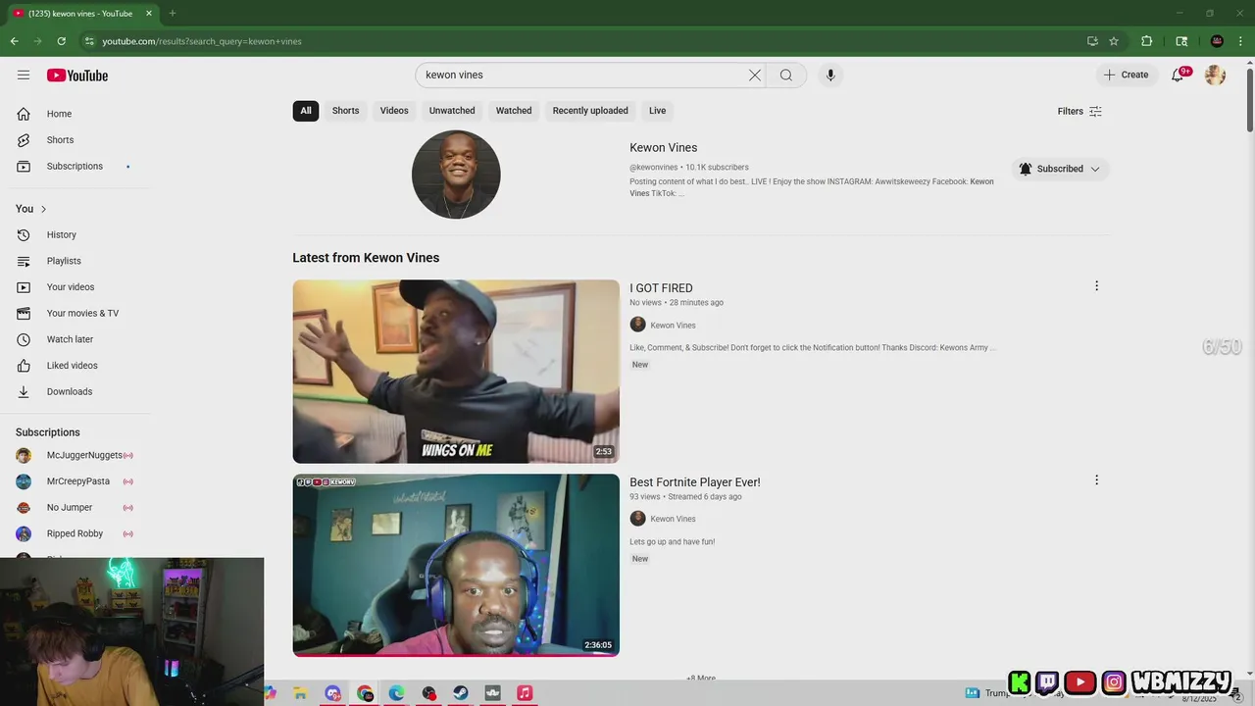Click Kewon Vines channel under Best Fortnite Player

[x=673, y=519]
